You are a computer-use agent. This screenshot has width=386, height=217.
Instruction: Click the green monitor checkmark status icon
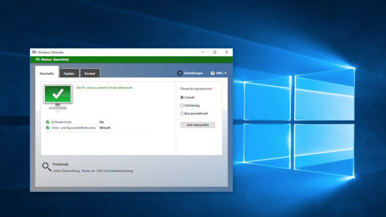tap(58, 97)
